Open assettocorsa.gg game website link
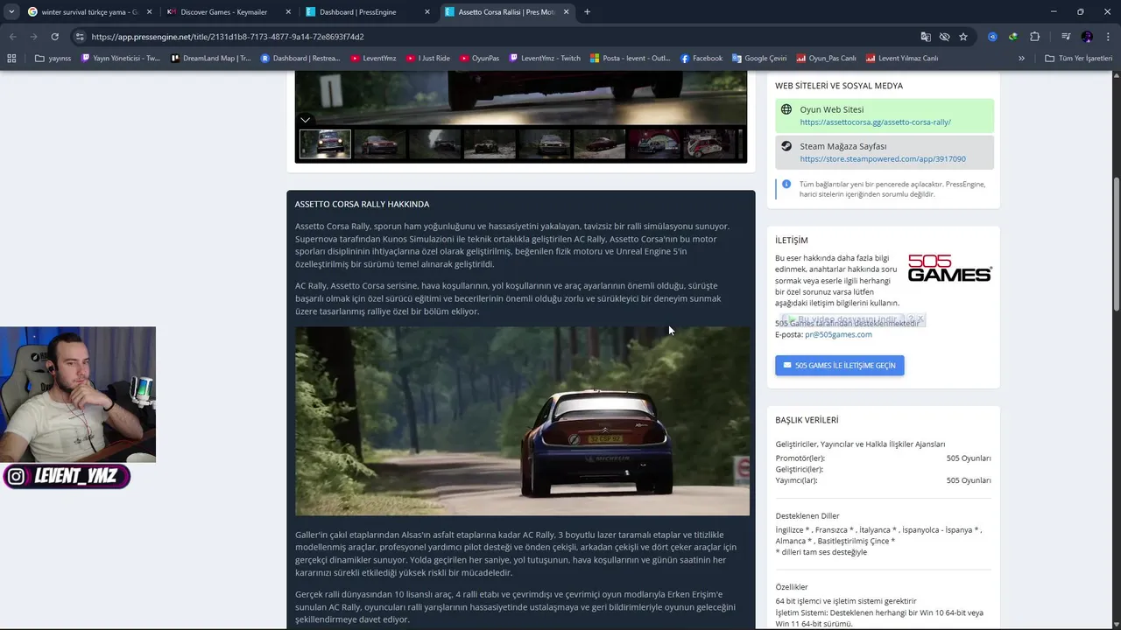This screenshot has height=630, width=1121. click(875, 122)
